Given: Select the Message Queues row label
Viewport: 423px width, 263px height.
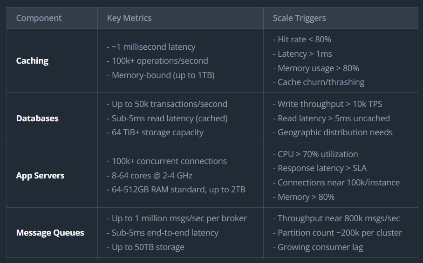Looking at the screenshot, I should (x=50, y=233).
